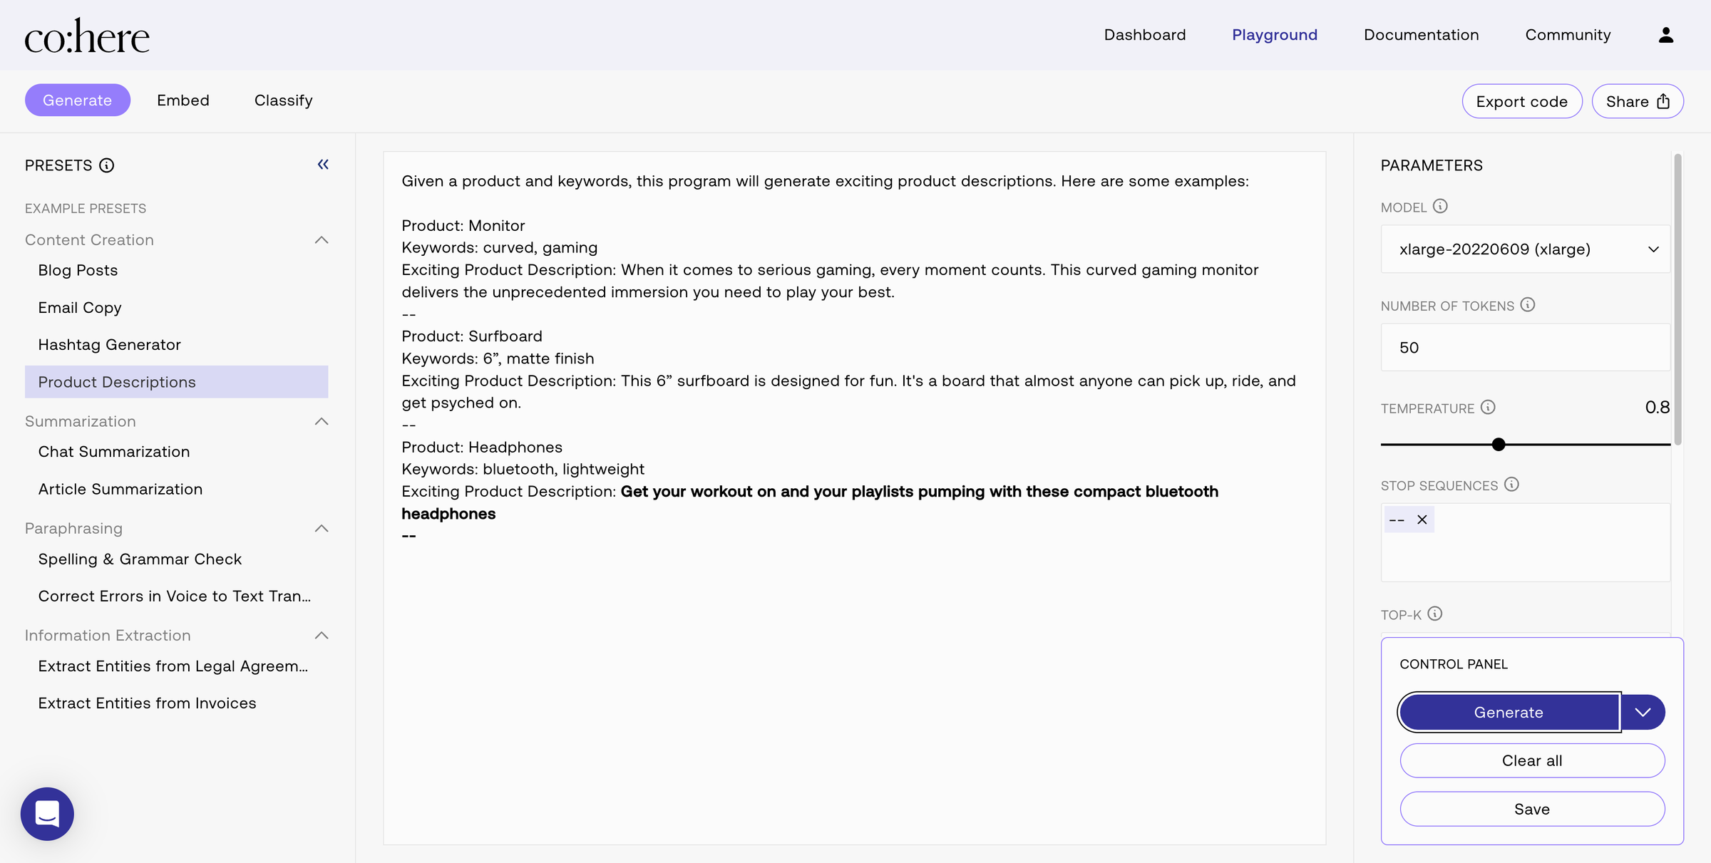The image size is (1711, 863).
Task: Remove the '--' stop sequence
Action: (1422, 520)
